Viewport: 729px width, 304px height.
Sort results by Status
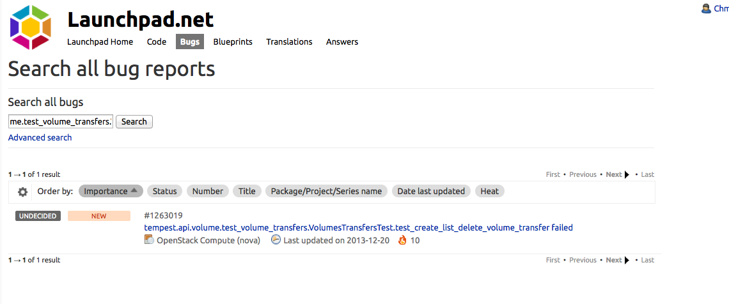click(164, 191)
